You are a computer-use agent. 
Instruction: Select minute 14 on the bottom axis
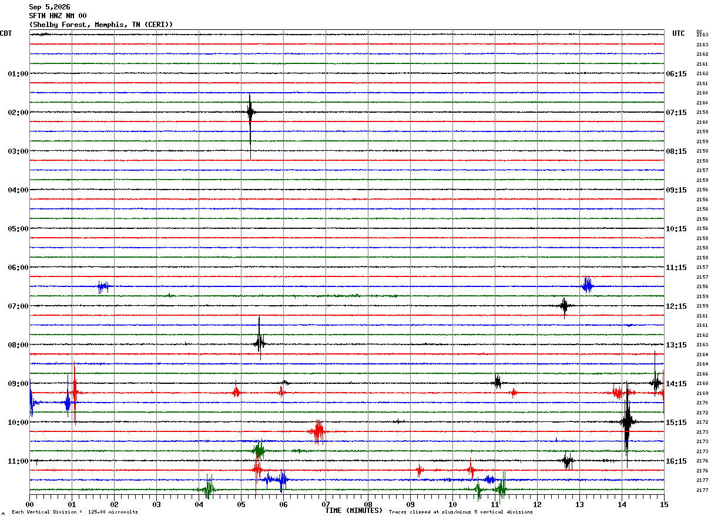pyautogui.click(x=622, y=504)
